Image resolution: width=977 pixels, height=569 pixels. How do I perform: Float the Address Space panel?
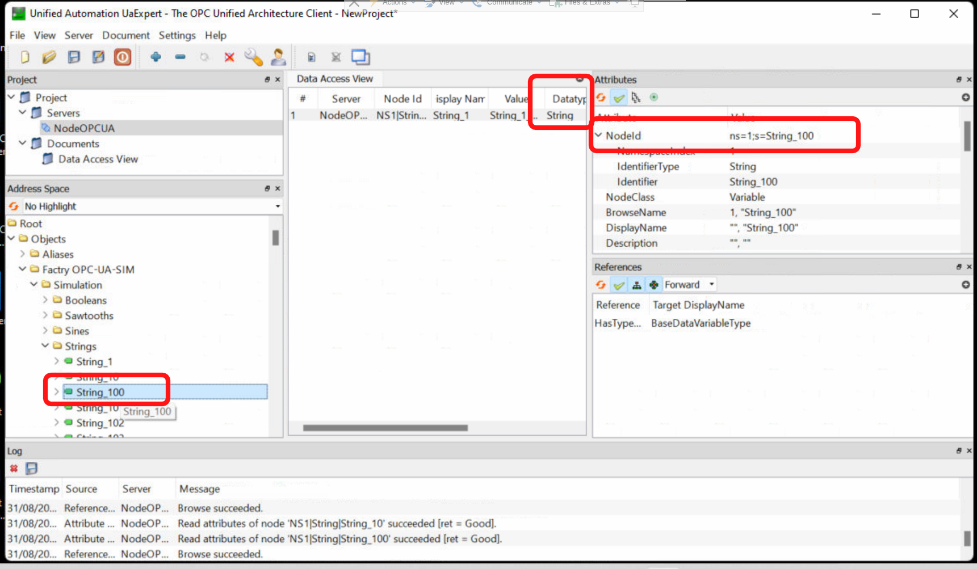267,189
